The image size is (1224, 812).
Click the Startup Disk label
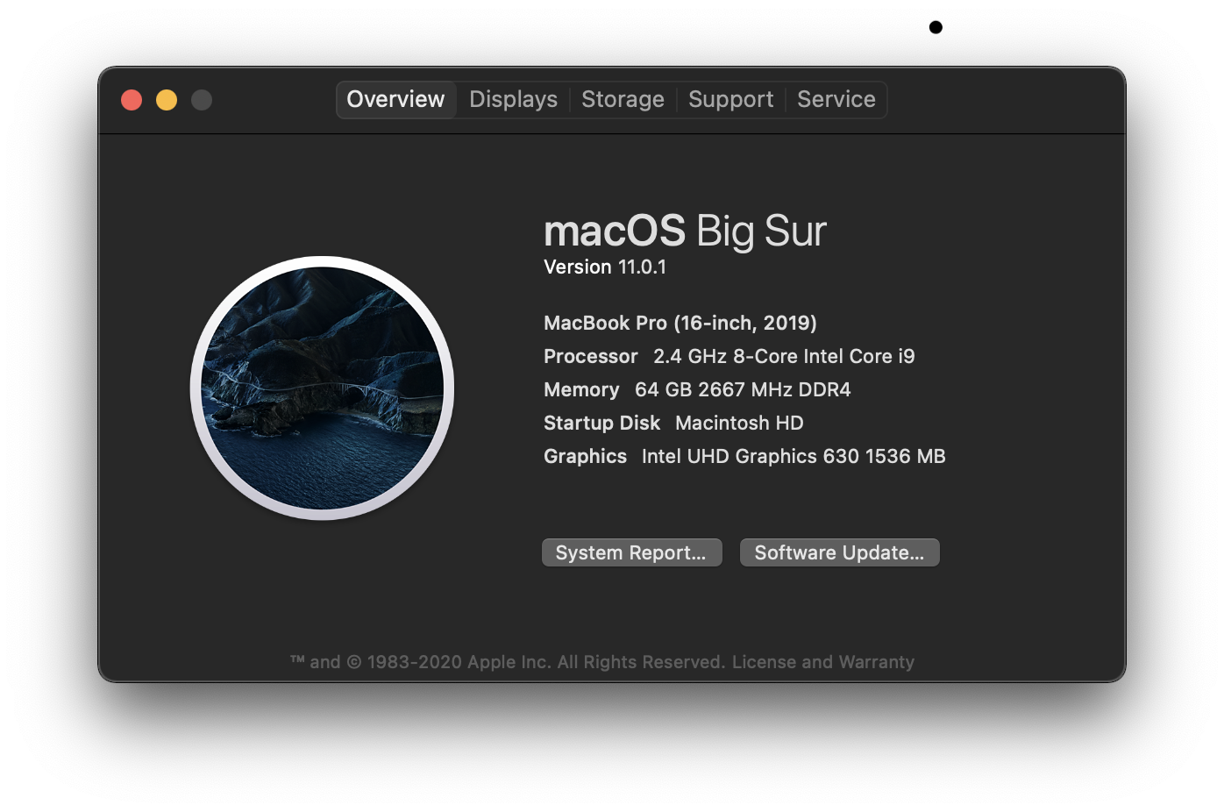tap(601, 423)
